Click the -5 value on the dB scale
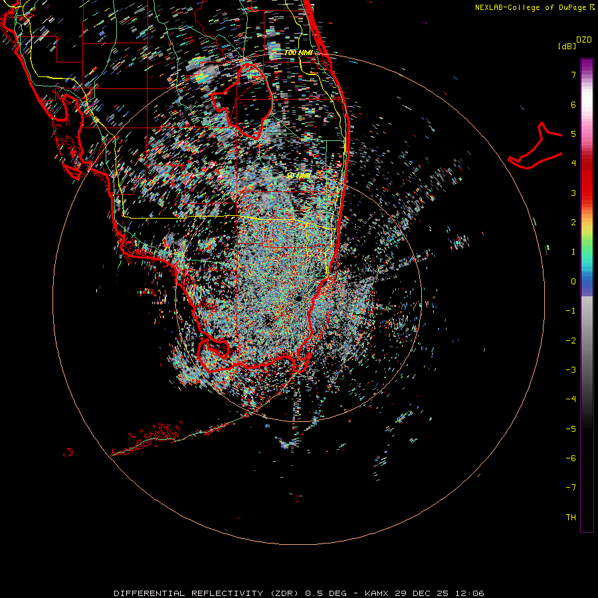 pyautogui.click(x=571, y=429)
